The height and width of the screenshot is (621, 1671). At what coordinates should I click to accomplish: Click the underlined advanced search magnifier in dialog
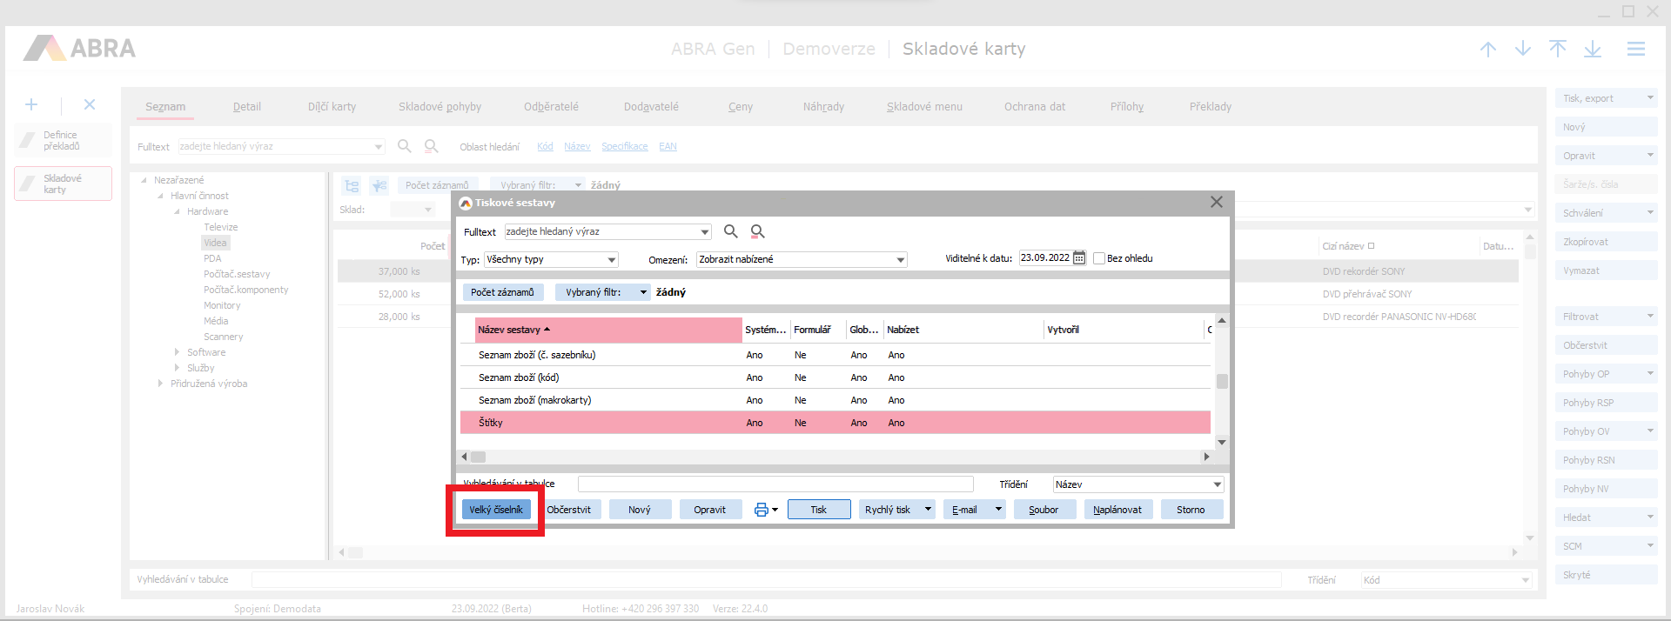click(x=758, y=231)
